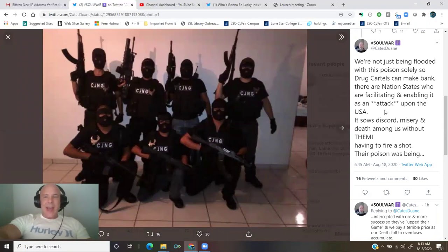Share the main tweet in sidebar
This screenshot has height=252, width=448.
[428, 192]
